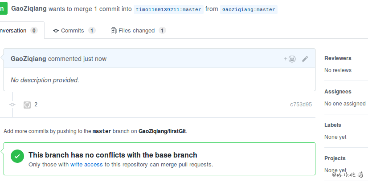368x182 pixels.
Task: Open commit hash c753d95
Action: coord(301,105)
